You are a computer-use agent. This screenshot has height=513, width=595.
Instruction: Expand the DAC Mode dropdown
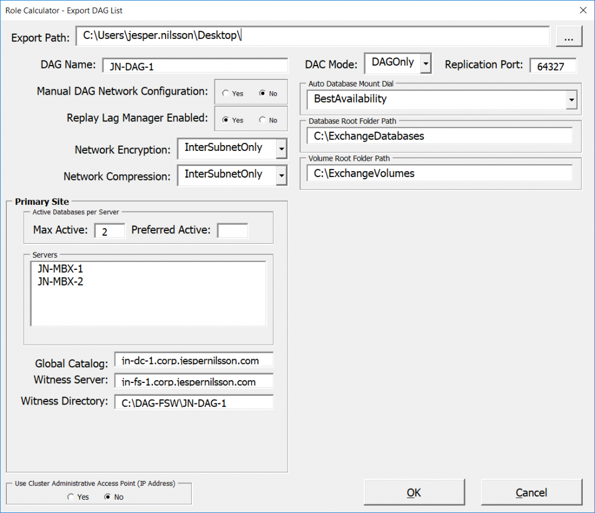click(425, 64)
